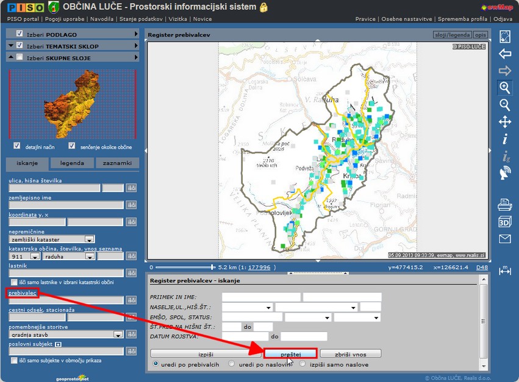The height and width of the screenshot is (382, 519).
Task: Activate the pan map arrows tool
Action: [505, 122]
